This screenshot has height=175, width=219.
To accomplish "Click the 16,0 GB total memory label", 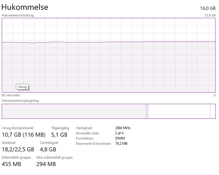I will (x=208, y=8).
